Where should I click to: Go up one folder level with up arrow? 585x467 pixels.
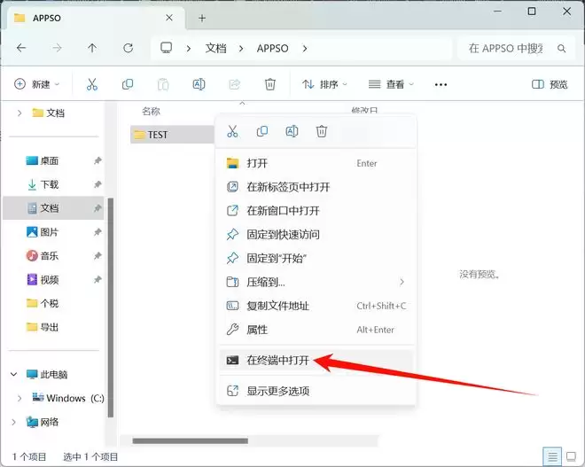click(x=92, y=48)
